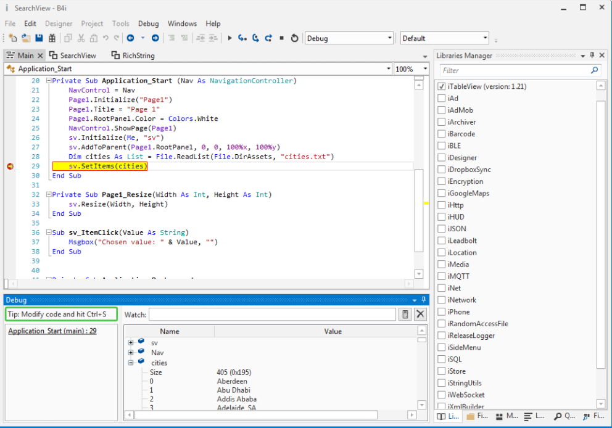Click the Cut scissors icon
The image size is (612, 428).
point(81,38)
